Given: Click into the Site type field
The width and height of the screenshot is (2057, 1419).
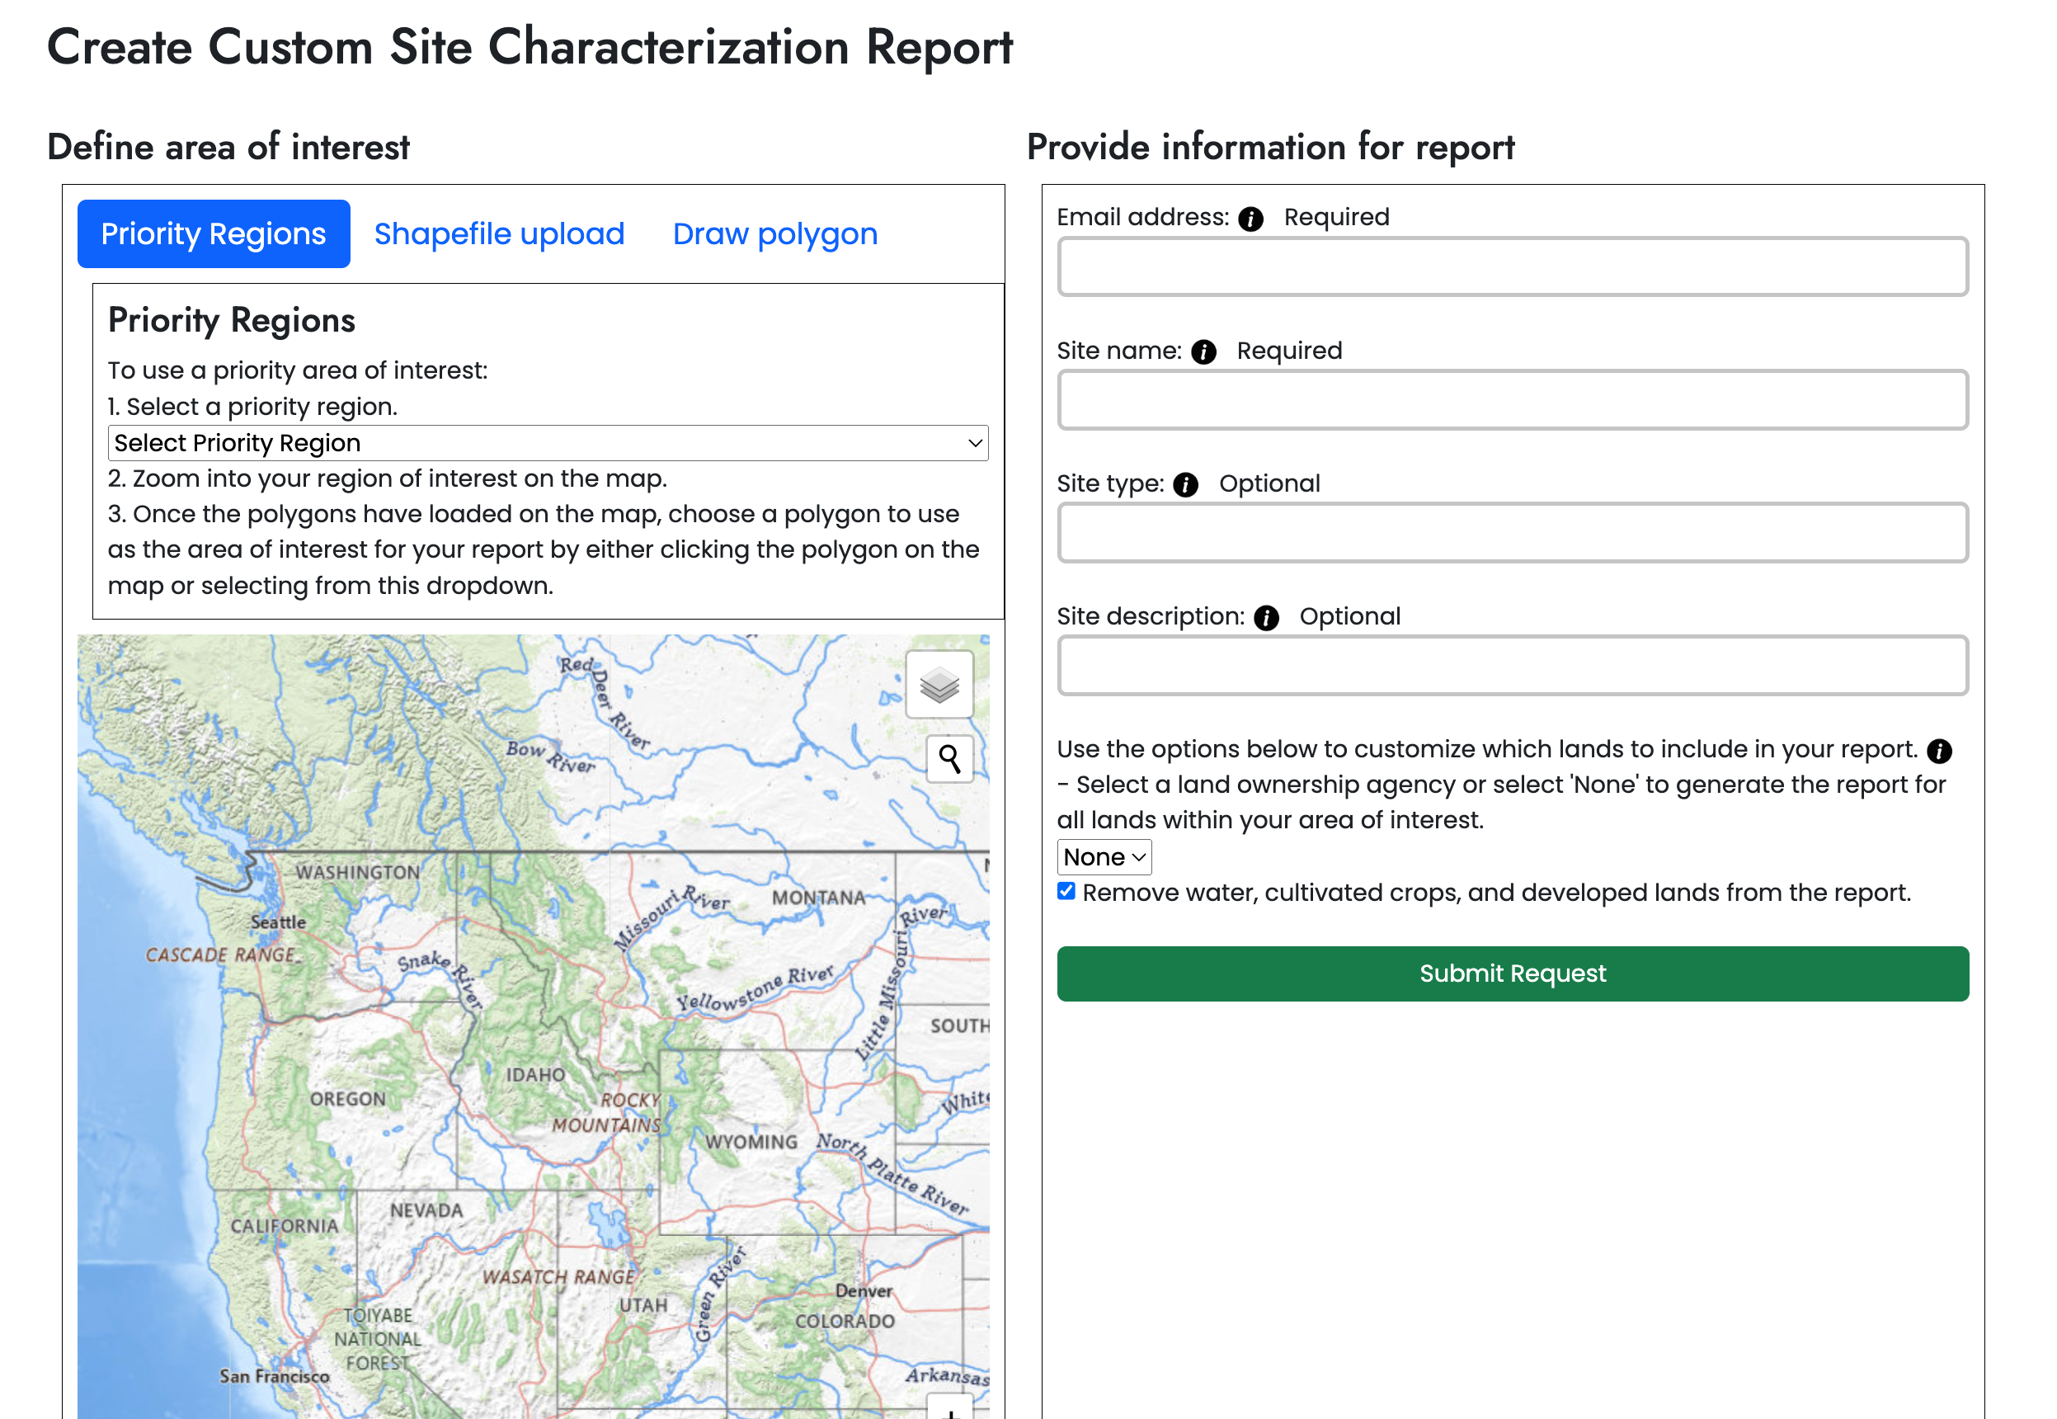Looking at the screenshot, I should pyautogui.click(x=1511, y=533).
